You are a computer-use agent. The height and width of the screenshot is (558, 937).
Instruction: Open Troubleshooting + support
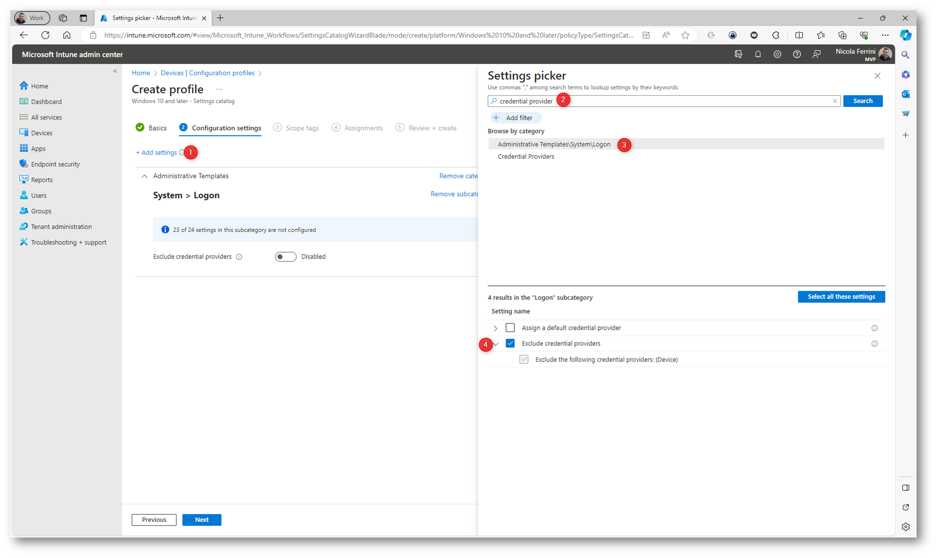point(68,242)
